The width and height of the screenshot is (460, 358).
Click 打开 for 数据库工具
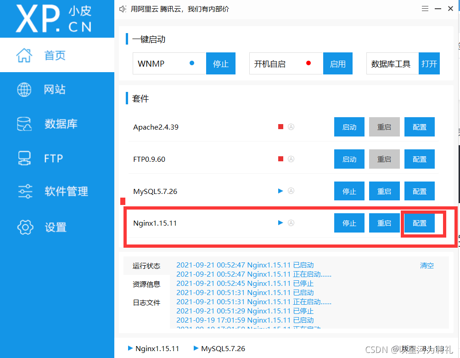point(429,63)
